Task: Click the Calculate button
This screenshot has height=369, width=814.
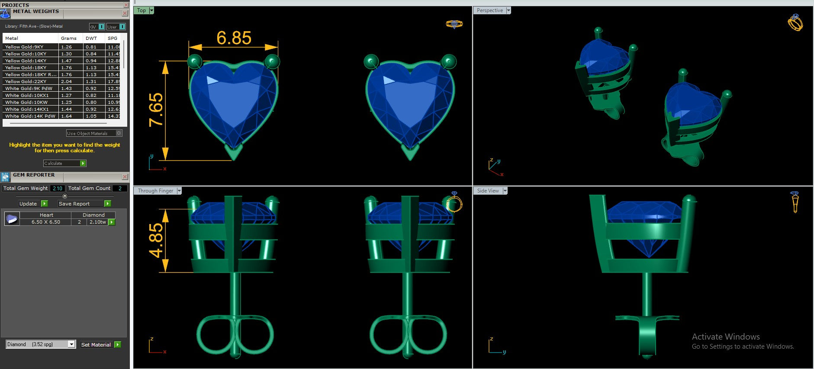Action: click(x=61, y=163)
